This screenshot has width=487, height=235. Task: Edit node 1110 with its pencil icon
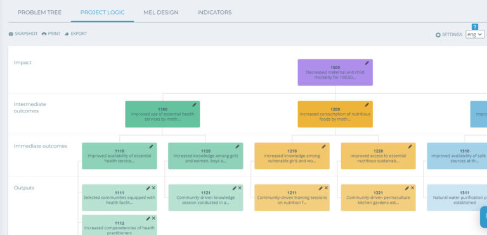(152, 146)
